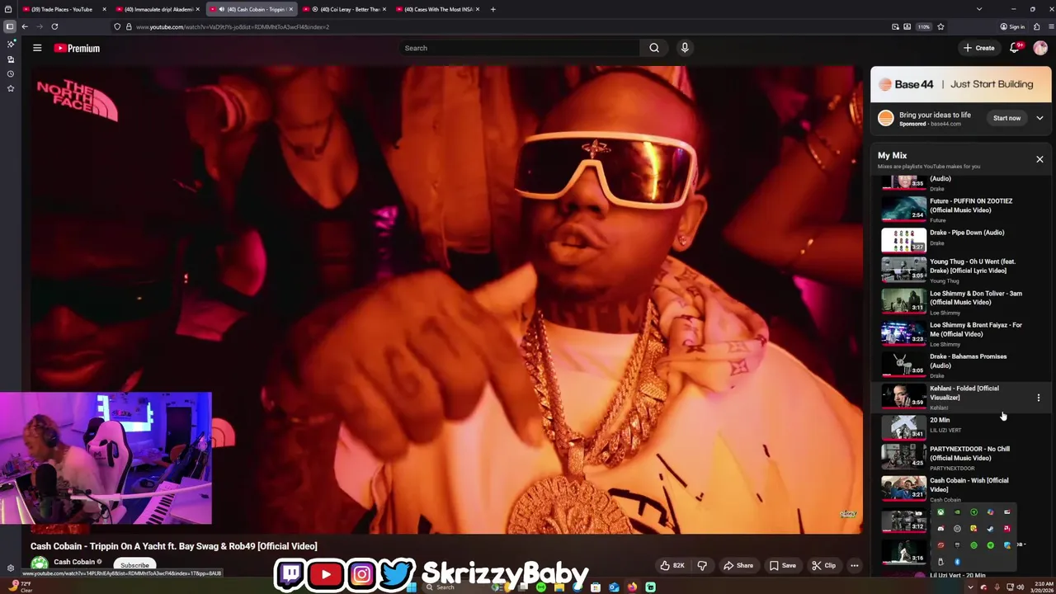Screen dimensions: 1056x594
Task: Clip the video with scissors button
Action: [x=823, y=565]
